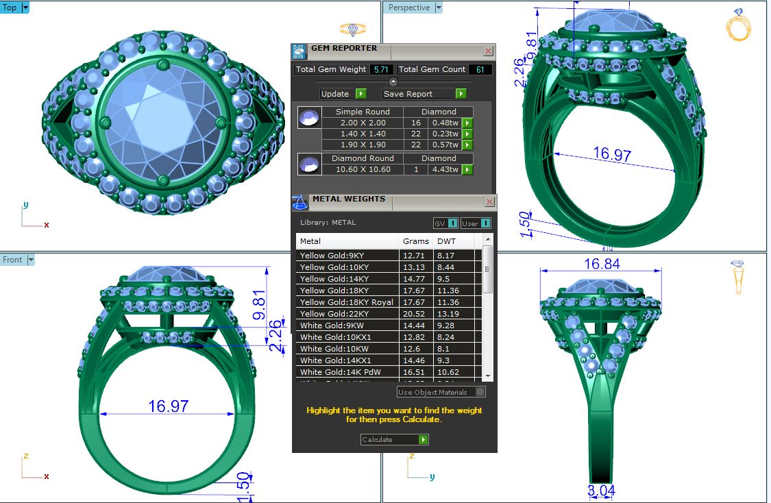This screenshot has height=503, width=771.
Task: Click the Calculate button
Action: [394, 439]
